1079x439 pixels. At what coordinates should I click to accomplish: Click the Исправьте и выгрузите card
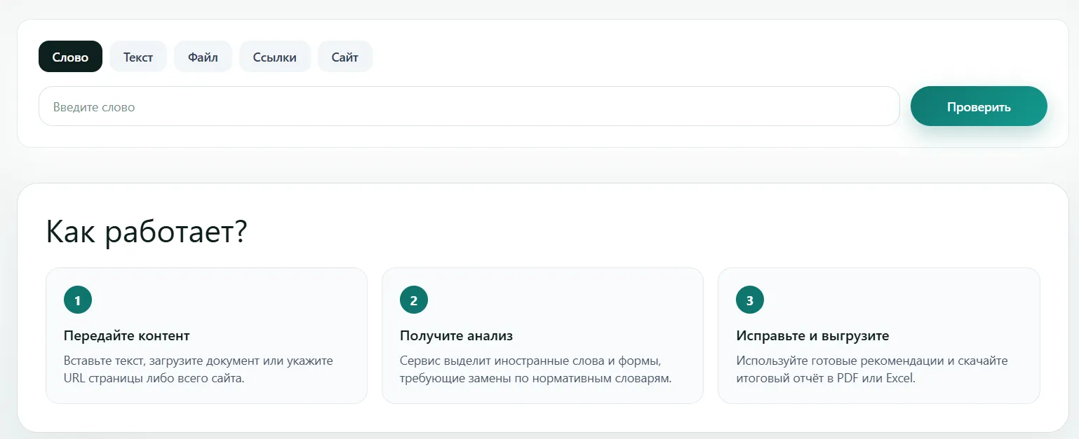tap(878, 336)
